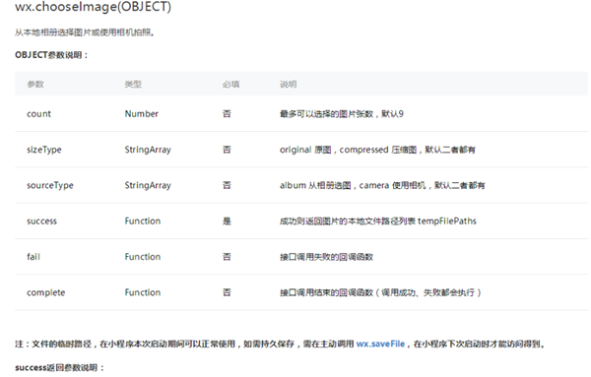The height and width of the screenshot is (377, 591).
Task: Click the intro line about 本地相册
Action: (x=85, y=32)
